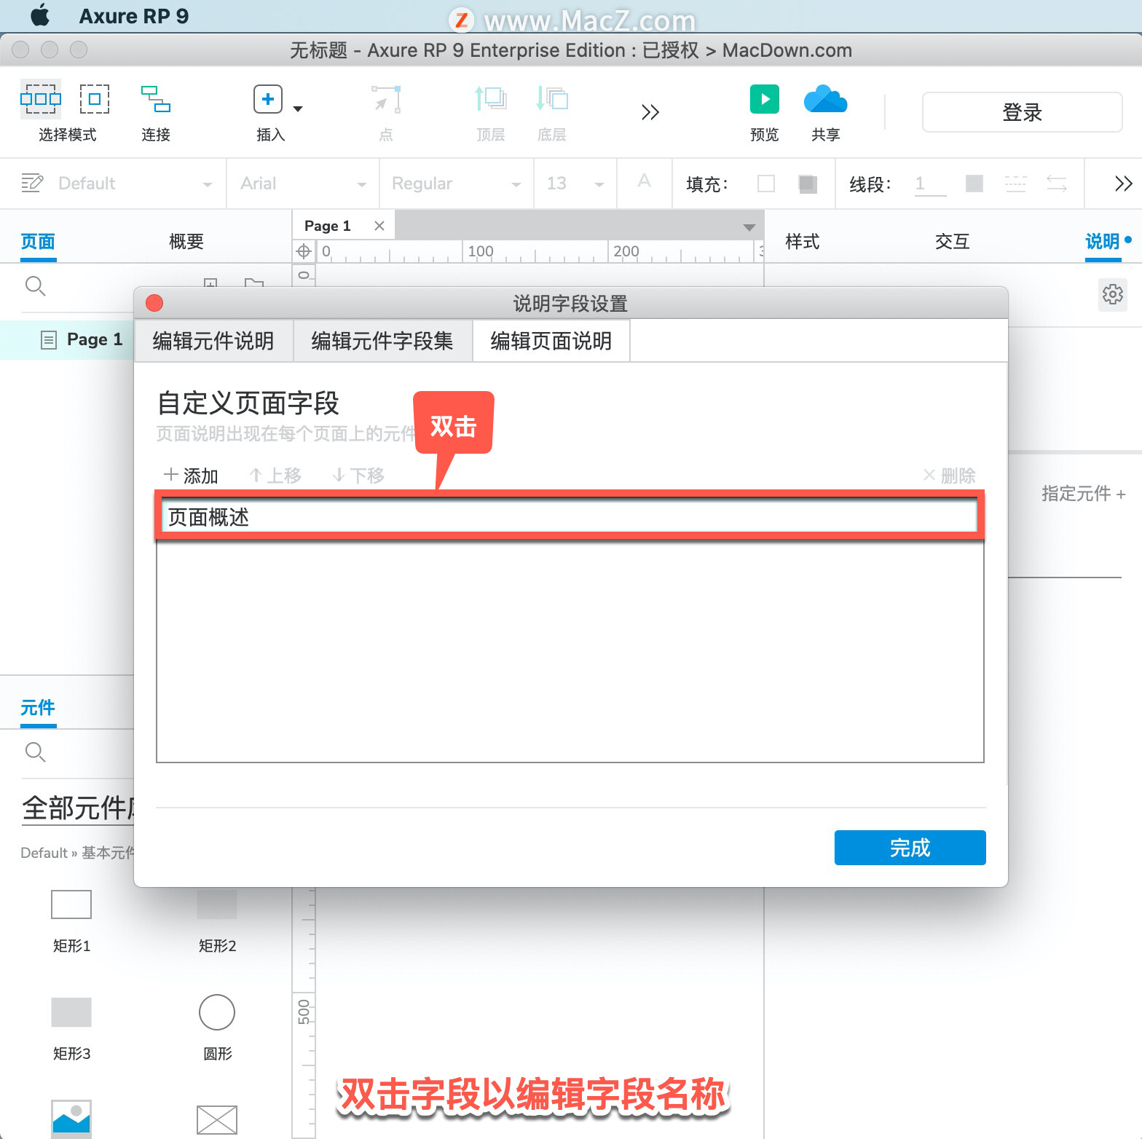Select the 矩形2 rectangle widget
The height and width of the screenshot is (1139, 1142).
(x=217, y=904)
